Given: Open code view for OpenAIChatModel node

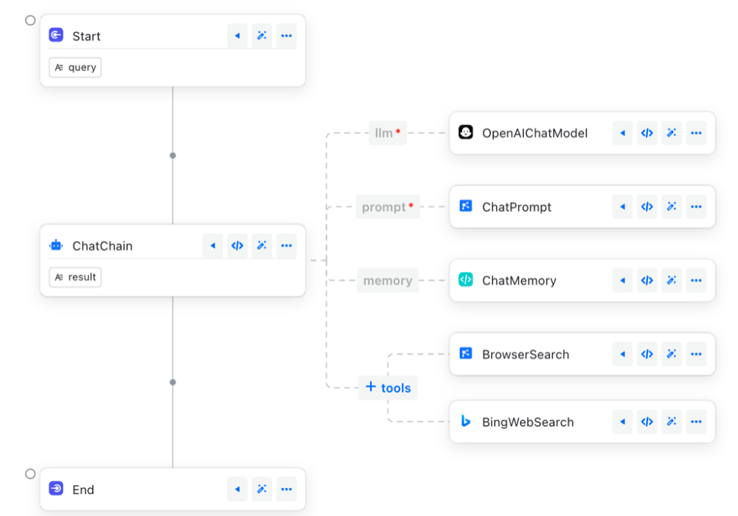Looking at the screenshot, I should 646,133.
